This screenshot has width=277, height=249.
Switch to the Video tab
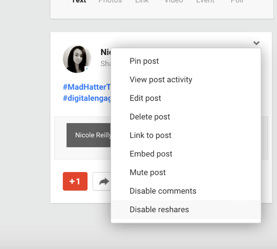pyautogui.click(x=173, y=1)
